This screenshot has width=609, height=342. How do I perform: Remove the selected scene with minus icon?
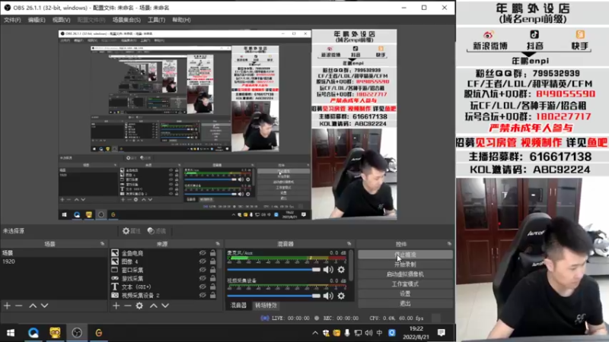pos(18,306)
